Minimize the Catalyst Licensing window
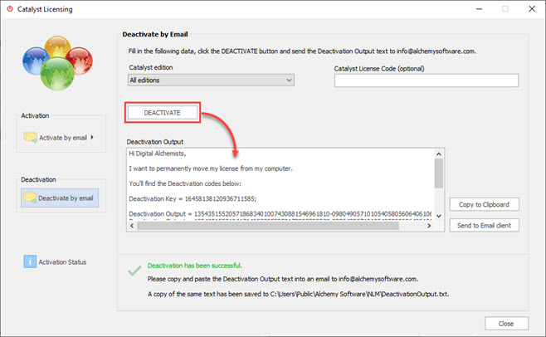The width and height of the screenshot is (546, 337). click(x=479, y=9)
